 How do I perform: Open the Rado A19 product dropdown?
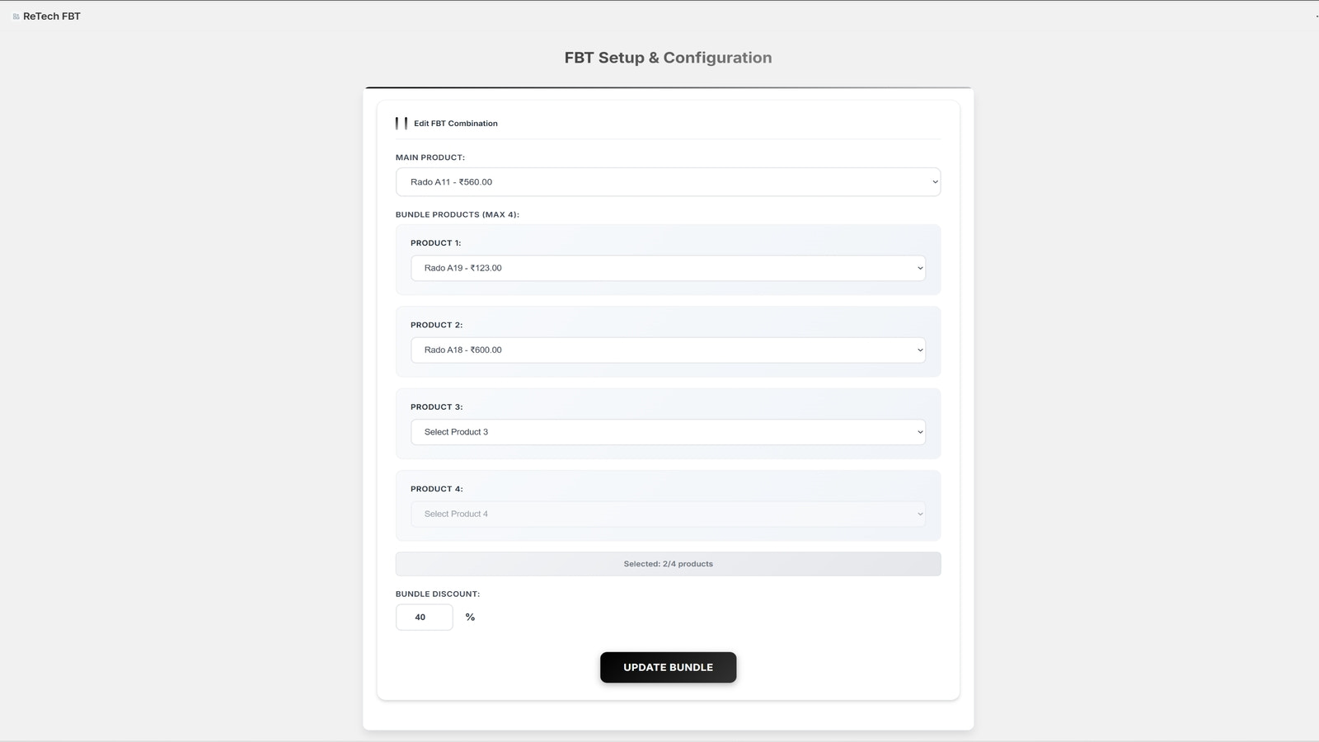pos(668,268)
